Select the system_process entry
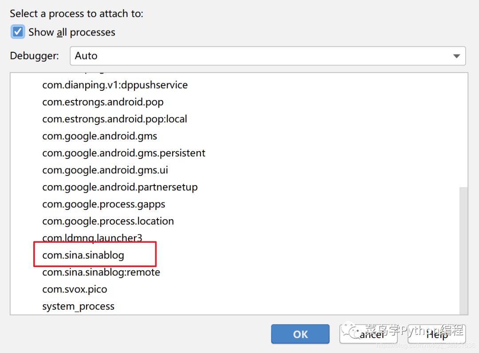 [78, 306]
